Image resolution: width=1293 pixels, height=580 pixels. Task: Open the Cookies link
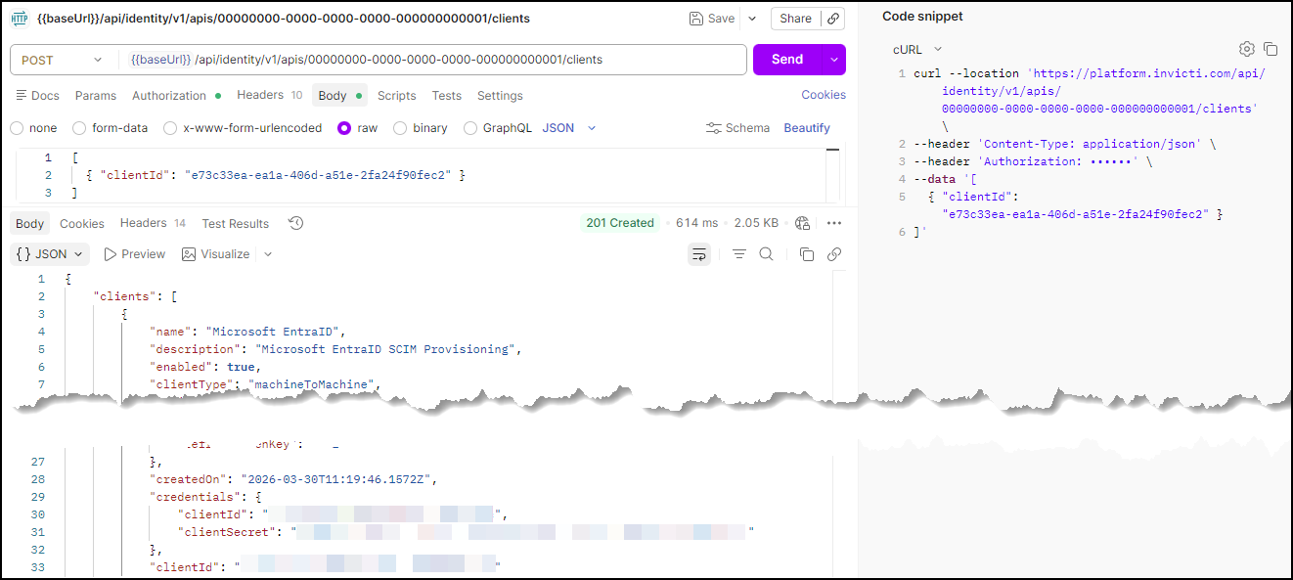[x=824, y=95]
